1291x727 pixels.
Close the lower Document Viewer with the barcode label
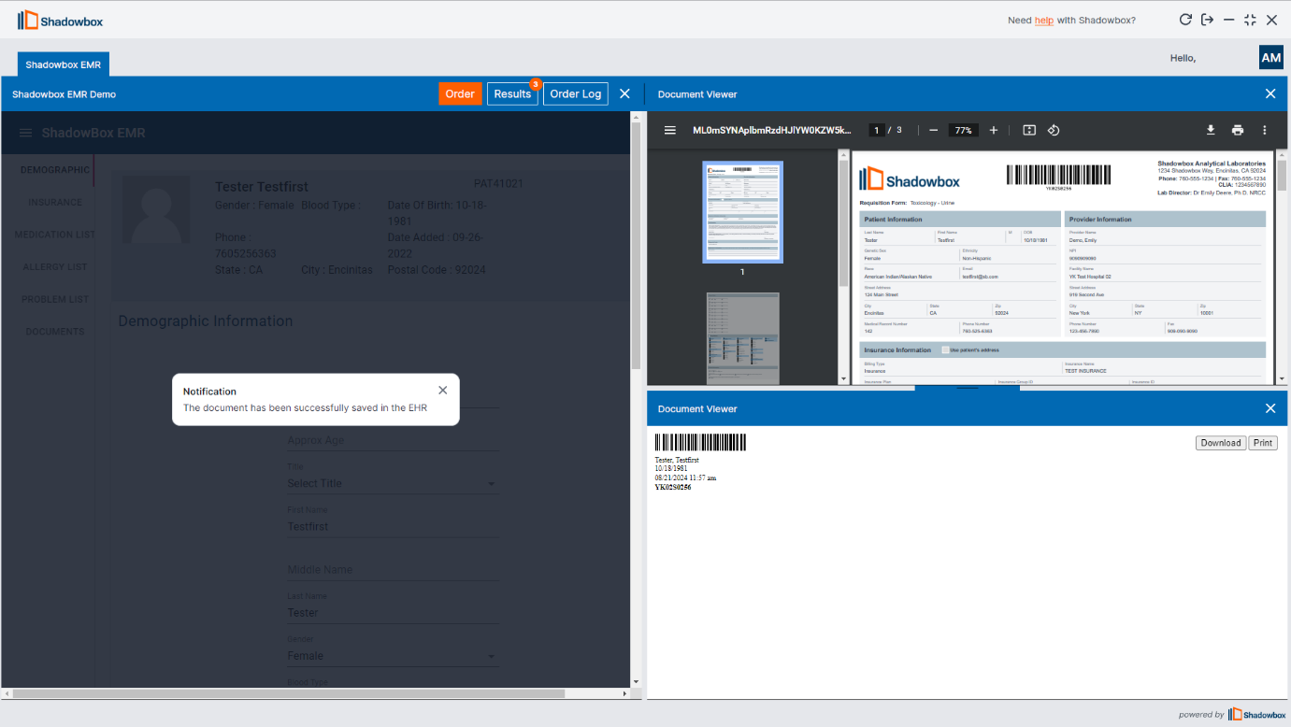(1270, 408)
